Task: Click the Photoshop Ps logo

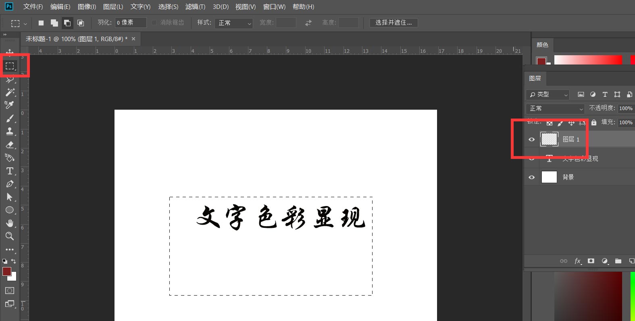Action: click(x=9, y=6)
